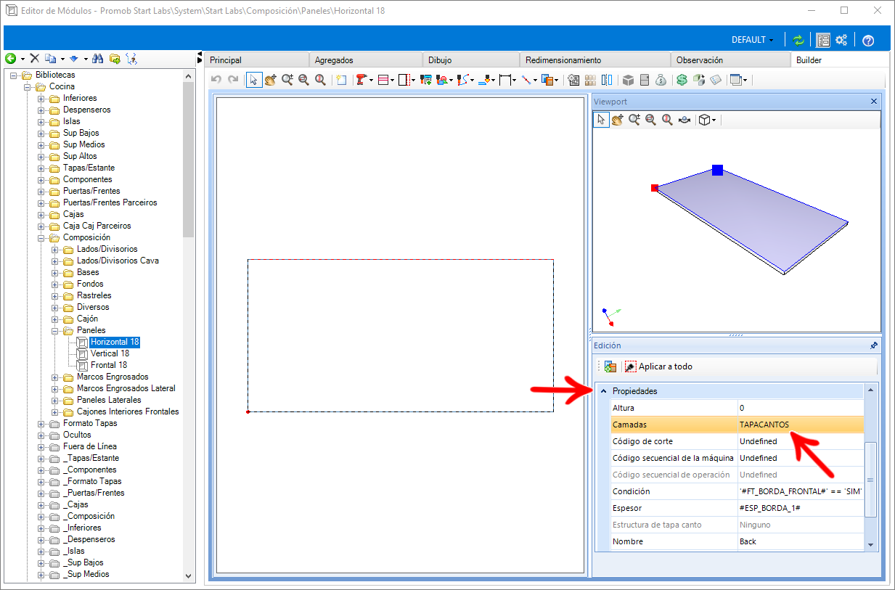Click the Altura value field
Screen dimensions: 895x590
[x=801, y=408]
